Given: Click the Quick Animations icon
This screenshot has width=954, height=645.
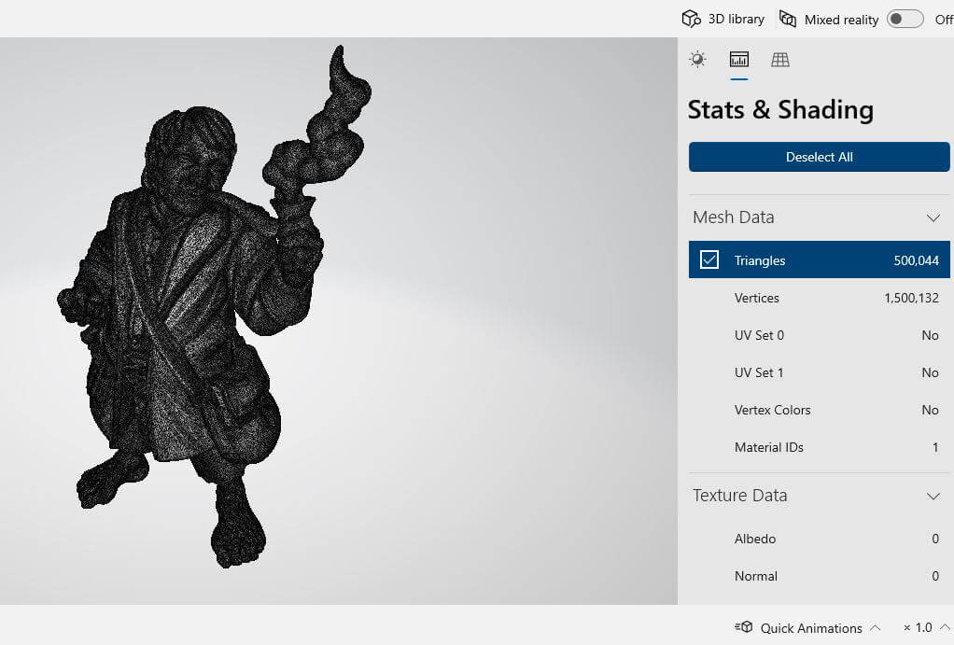Looking at the screenshot, I should (744, 627).
